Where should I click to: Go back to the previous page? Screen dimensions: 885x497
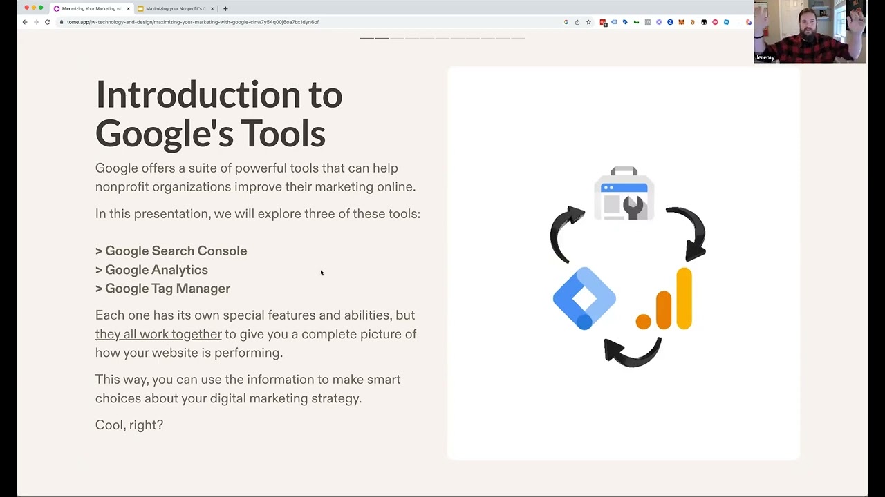[25, 22]
